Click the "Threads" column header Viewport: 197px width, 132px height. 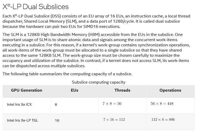tap(122, 90)
